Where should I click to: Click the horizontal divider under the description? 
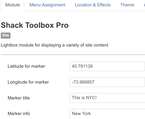[x=73, y=55]
